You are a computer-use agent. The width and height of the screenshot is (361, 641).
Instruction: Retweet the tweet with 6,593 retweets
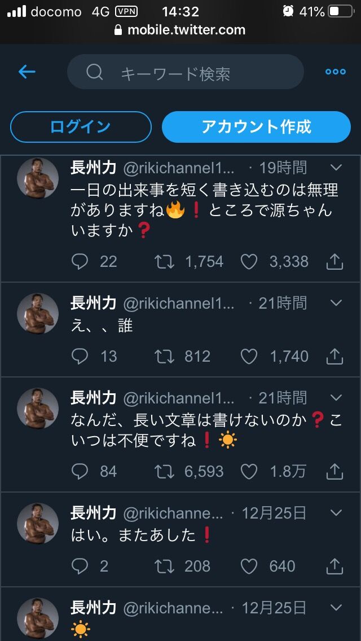click(164, 471)
